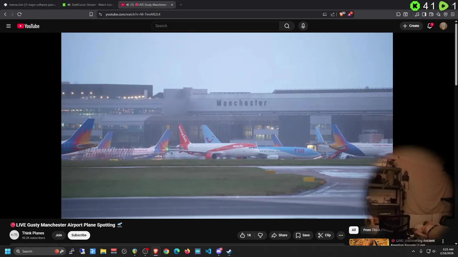Open YouTube notifications bell
Image resolution: width=458 pixels, height=257 pixels.
tap(430, 26)
